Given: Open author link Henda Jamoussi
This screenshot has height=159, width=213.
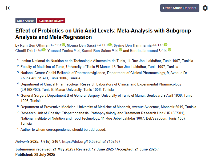Looking at the screenshot, I should (144, 51).
